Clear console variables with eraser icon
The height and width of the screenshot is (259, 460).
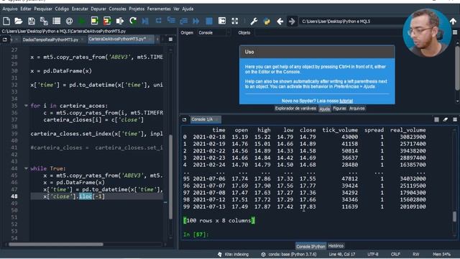point(446,119)
